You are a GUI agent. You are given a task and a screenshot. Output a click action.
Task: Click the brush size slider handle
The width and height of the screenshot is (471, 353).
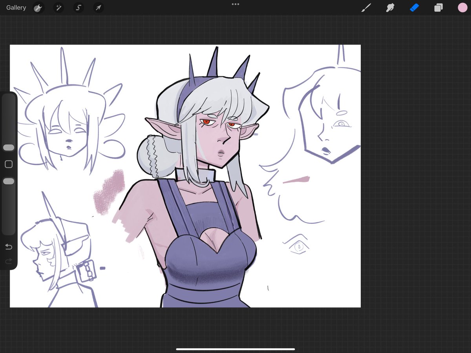(x=9, y=147)
